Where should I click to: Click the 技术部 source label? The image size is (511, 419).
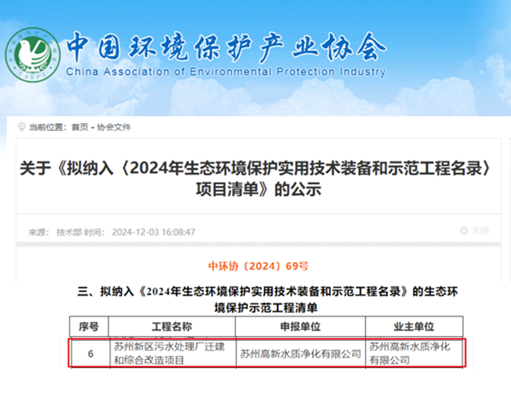(68, 232)
